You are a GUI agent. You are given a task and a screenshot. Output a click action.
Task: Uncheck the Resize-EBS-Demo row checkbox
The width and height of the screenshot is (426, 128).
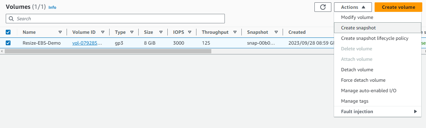click(x=8, y=43)
